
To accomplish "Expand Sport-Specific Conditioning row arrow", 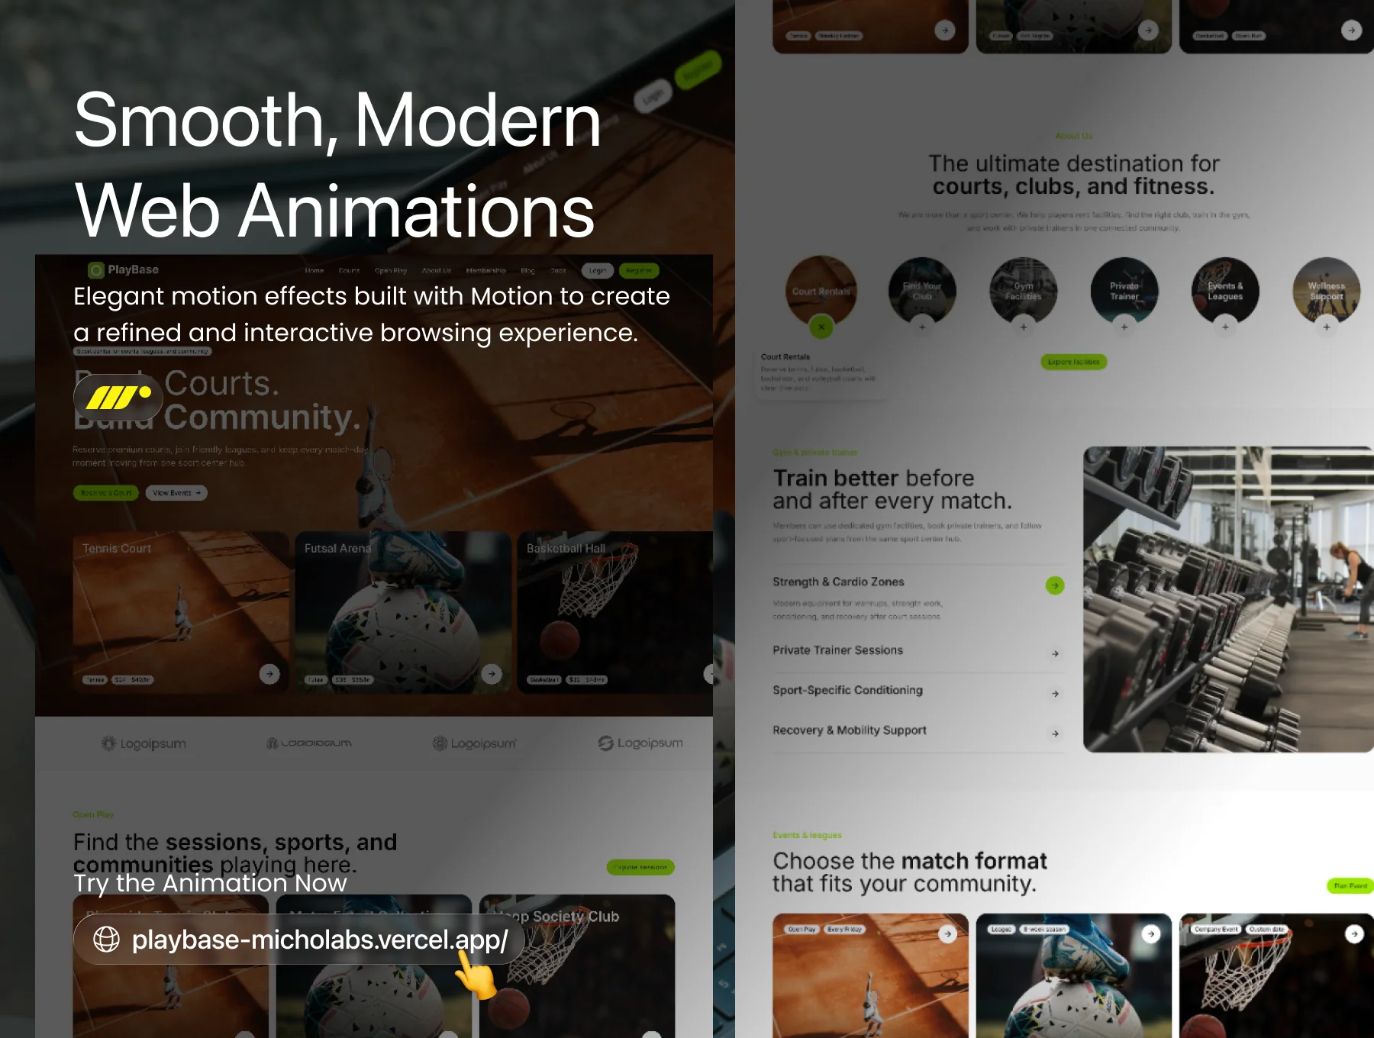I will [x=1055, y=694].
